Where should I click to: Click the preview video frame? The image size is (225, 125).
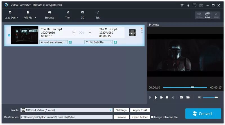pos(185,55)
